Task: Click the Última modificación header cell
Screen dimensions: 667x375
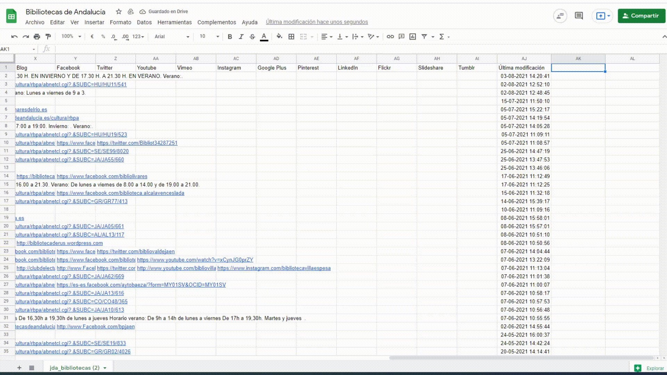Action: 524,68
